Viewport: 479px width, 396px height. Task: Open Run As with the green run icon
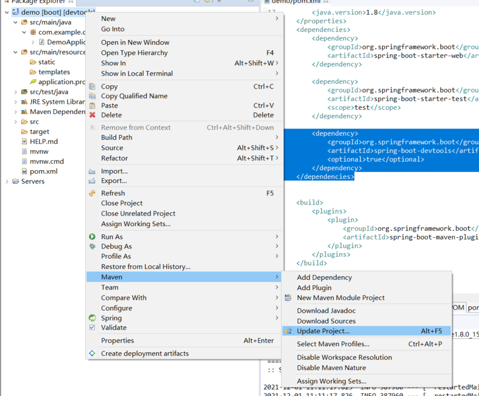tap(92, 236)
